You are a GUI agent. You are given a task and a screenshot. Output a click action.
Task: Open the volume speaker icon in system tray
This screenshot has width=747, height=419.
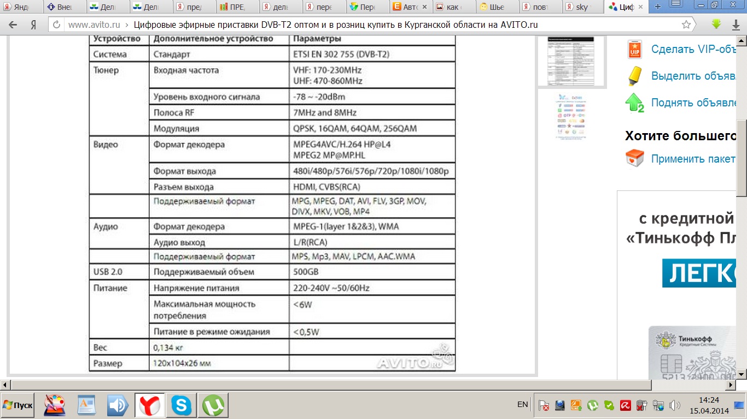click(x=675, y=405)
